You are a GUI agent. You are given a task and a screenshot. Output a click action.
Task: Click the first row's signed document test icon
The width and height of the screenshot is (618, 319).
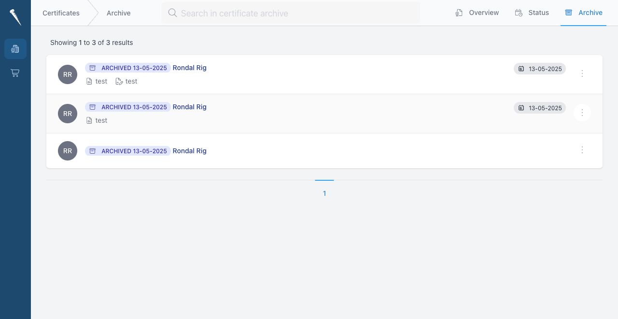119,81
